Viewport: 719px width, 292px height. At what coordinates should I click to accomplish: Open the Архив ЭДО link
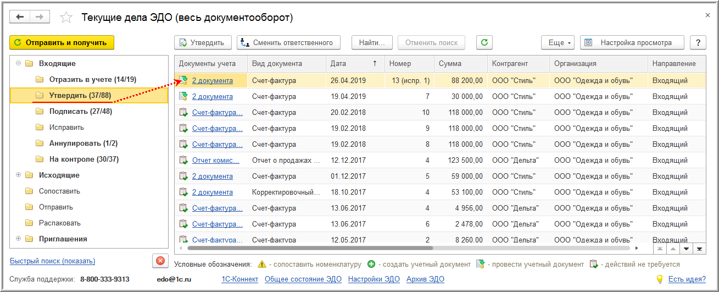[425, 279]
